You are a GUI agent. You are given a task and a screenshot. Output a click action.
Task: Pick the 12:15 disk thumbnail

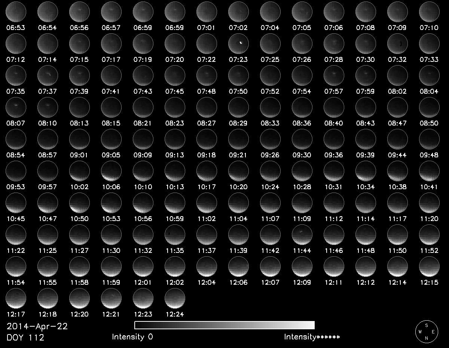(429, 266)
